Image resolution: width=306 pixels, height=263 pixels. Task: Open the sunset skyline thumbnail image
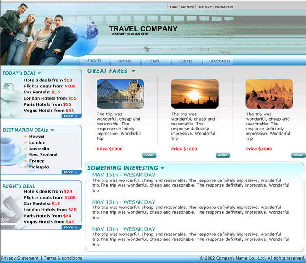click(x=195, y=93)
